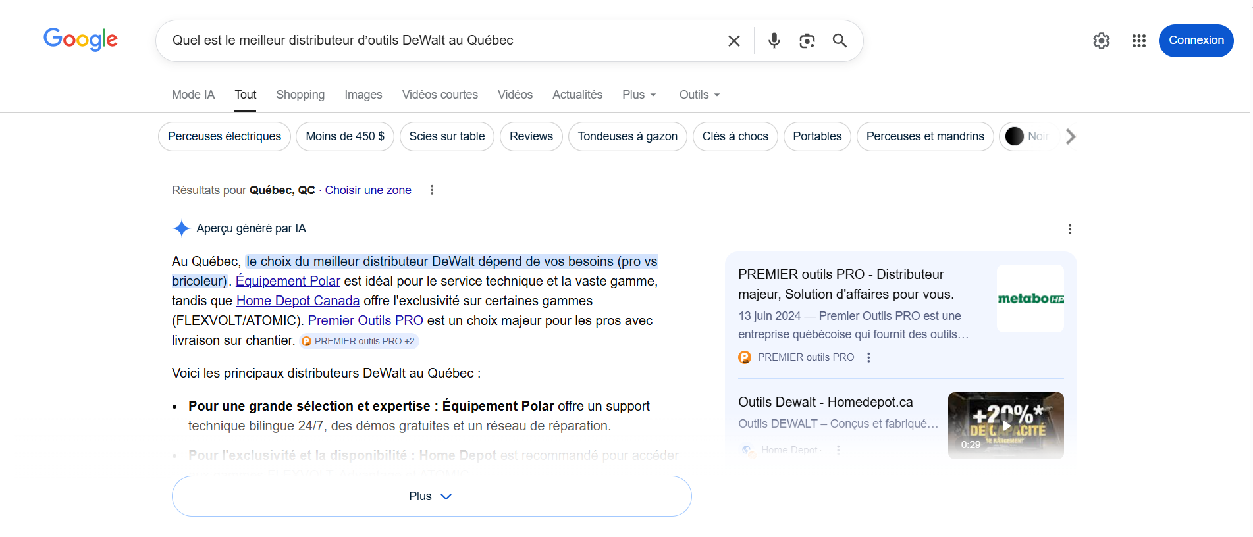1253x537 pixels.
Task: Expand the Plus dropdown in the tab bar
Action: pos(639,95)
